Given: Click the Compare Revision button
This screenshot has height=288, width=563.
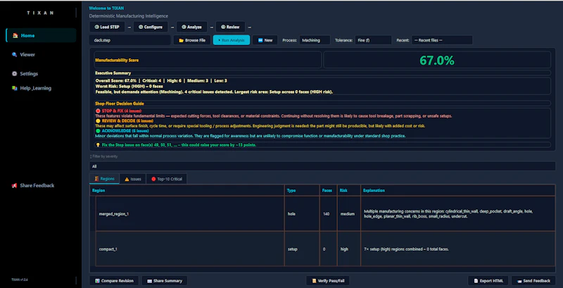Looking at the screenshot, I should point(114,281).
